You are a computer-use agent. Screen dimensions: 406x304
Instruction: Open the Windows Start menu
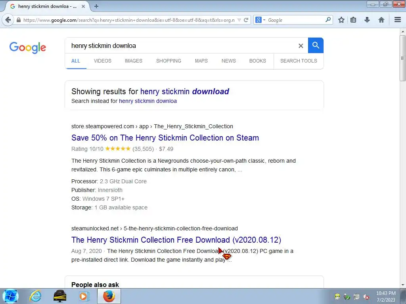[x=11, y=296]
